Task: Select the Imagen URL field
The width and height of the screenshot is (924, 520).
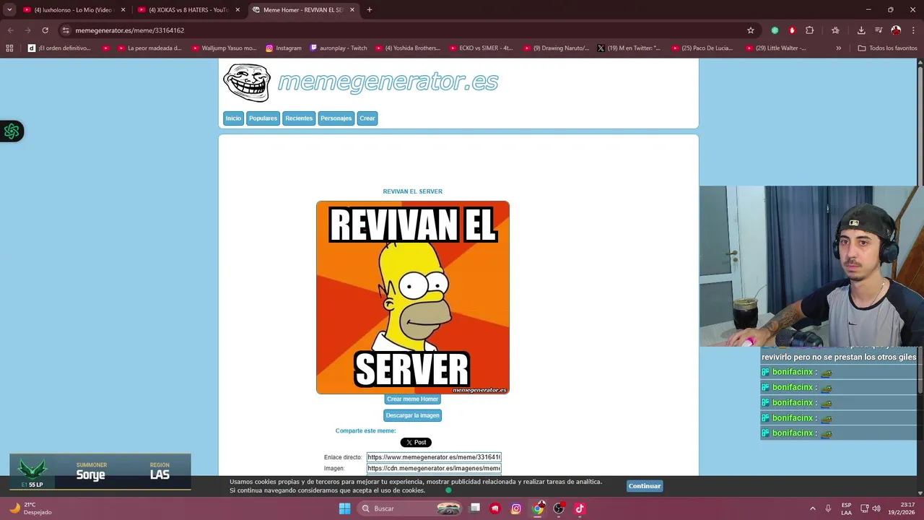Action: point(434,468)
